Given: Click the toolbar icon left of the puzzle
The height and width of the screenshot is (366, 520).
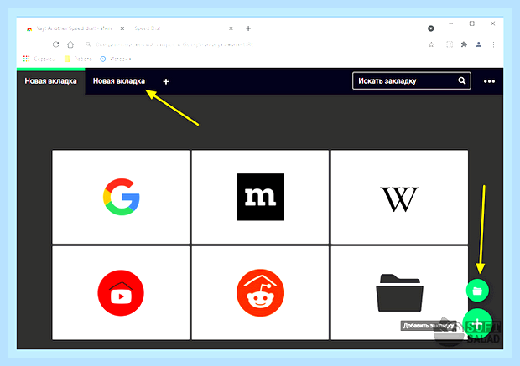Looking at the screenshot, I should click(450, 44).
